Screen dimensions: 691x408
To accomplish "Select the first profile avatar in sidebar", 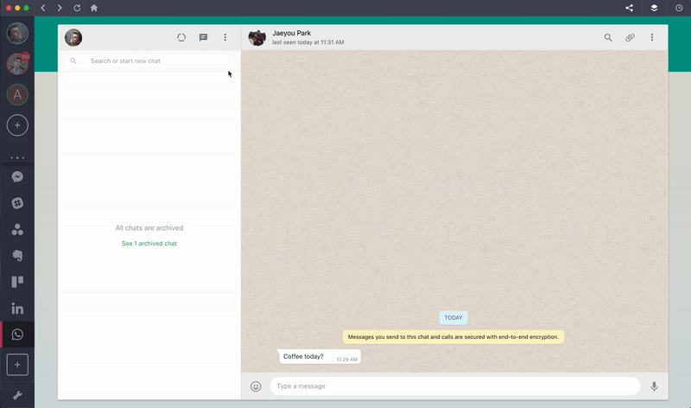I will (17, 34).
